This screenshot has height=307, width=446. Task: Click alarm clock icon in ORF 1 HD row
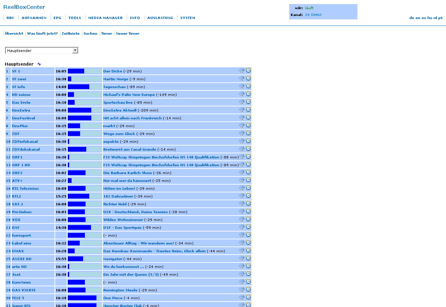pyautogui.click(x=248, y=165)
